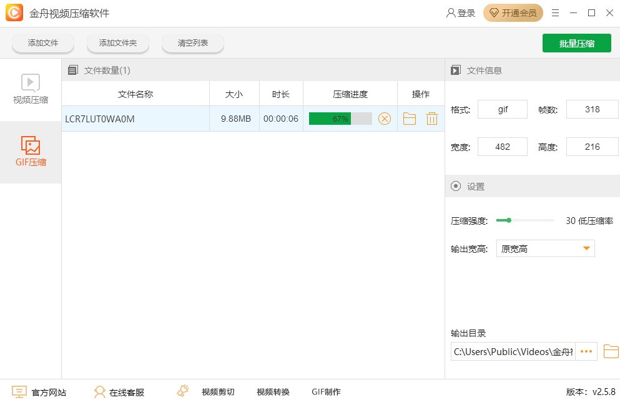Click the 清空列表 button
This screenshot has height=400, width=620.
[192, 42]
